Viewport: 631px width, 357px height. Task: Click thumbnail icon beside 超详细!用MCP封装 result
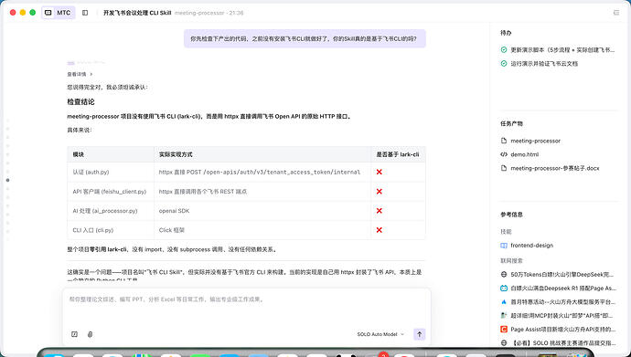[504, 315]
